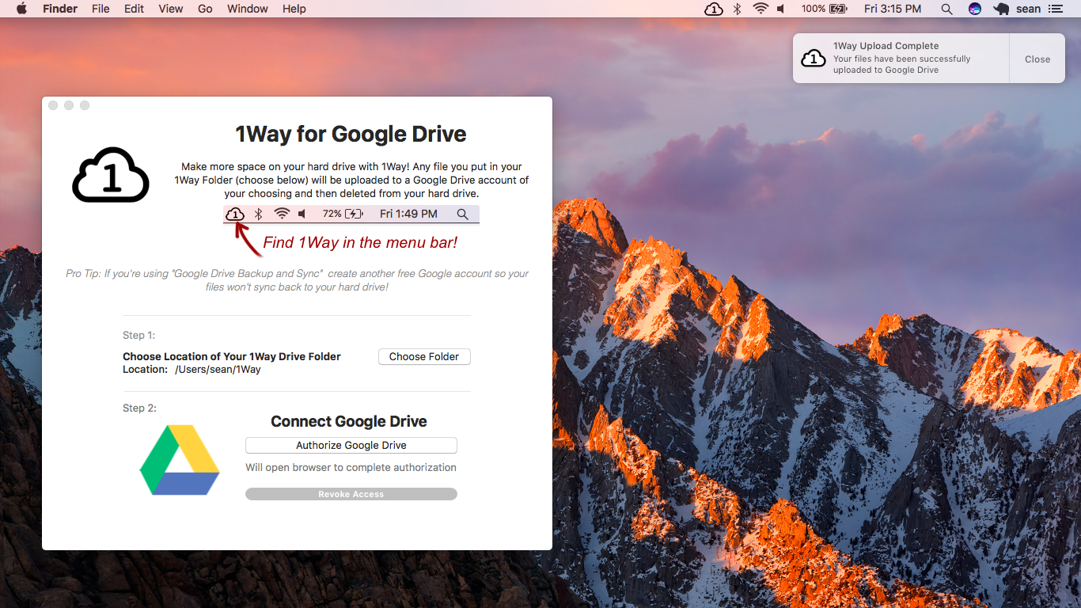1081x608 pixels.
Task: Click the sean user menu item
Action: tap(1027, 9)
